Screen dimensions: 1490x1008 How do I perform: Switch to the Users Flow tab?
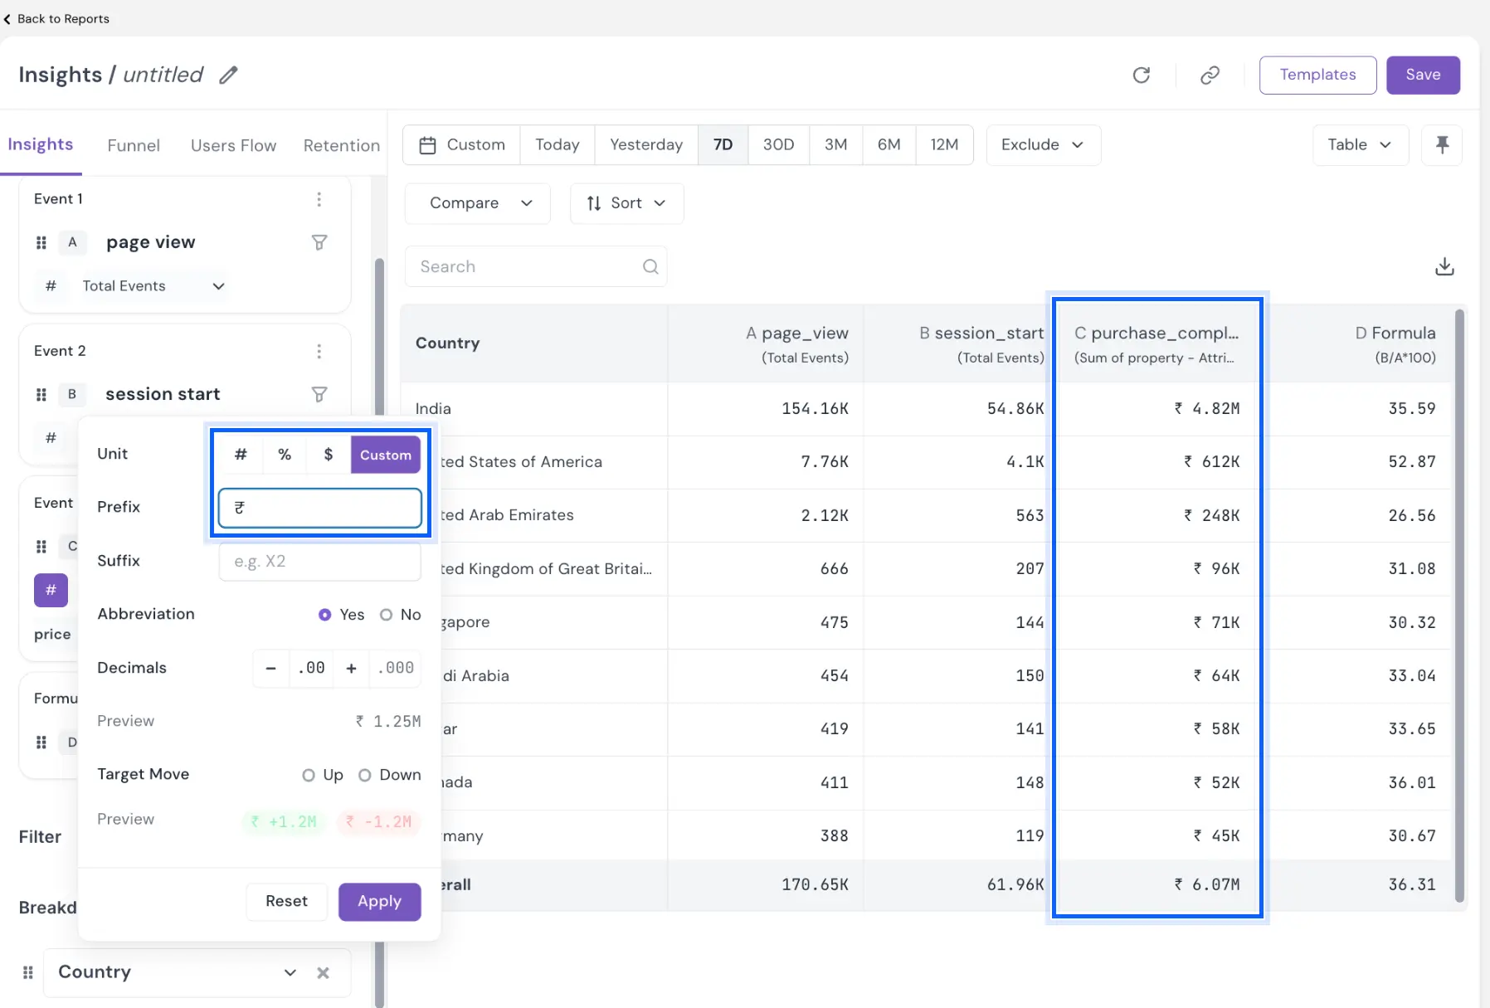tap(233, 145)
